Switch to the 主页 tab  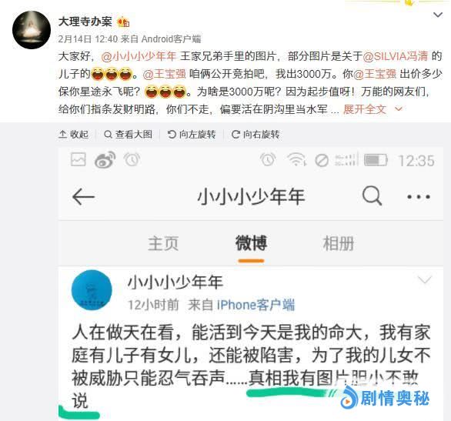tap(163, 243)
